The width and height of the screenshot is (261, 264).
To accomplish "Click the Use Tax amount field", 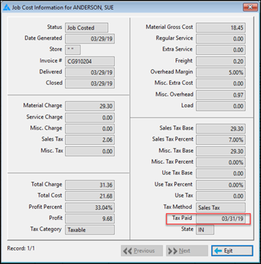I will [x=220, y=196].
